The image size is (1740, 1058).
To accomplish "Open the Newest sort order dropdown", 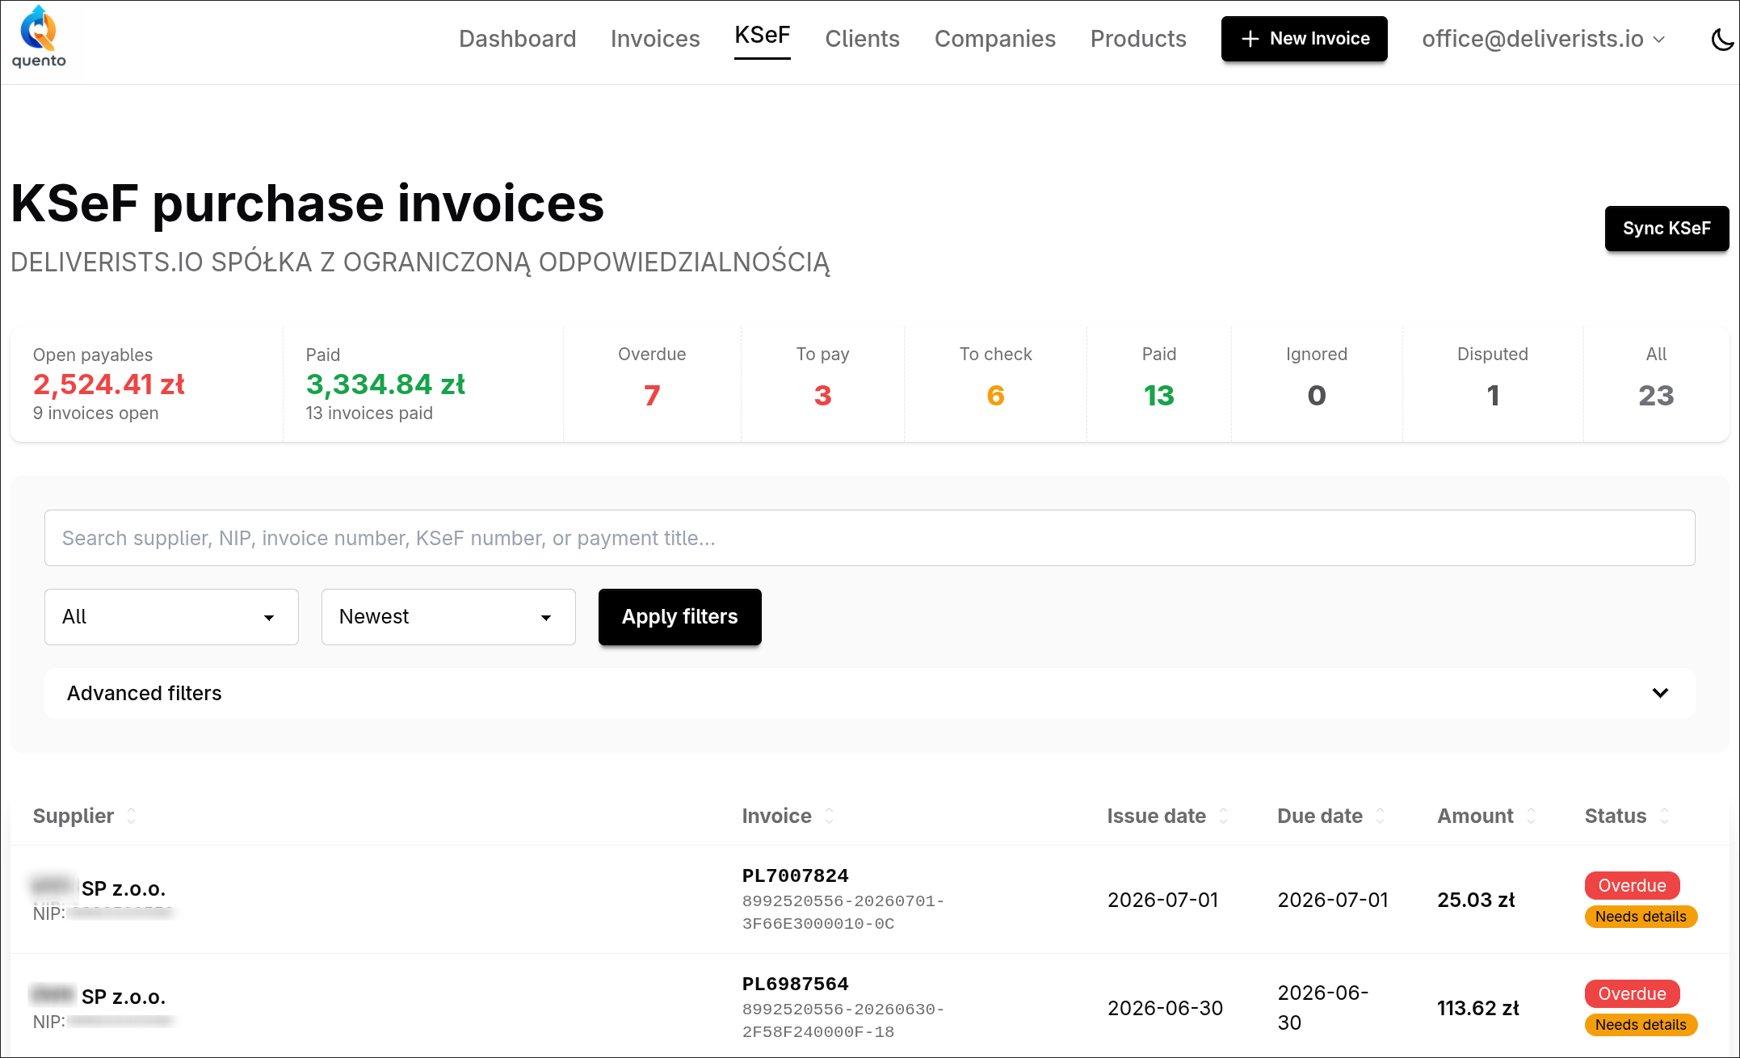I will point(448,617).
